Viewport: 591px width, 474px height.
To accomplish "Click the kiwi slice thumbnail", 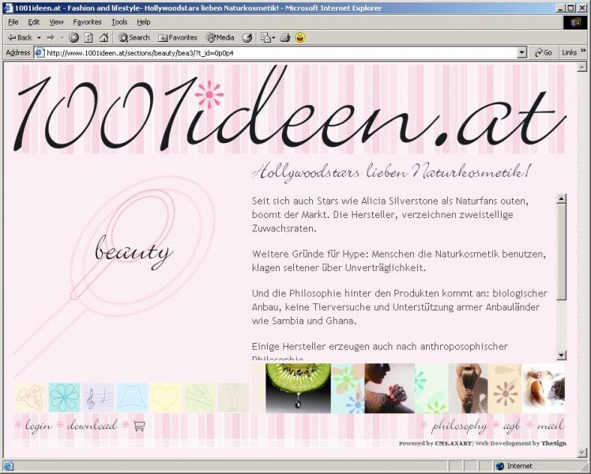I will (298, 388).
